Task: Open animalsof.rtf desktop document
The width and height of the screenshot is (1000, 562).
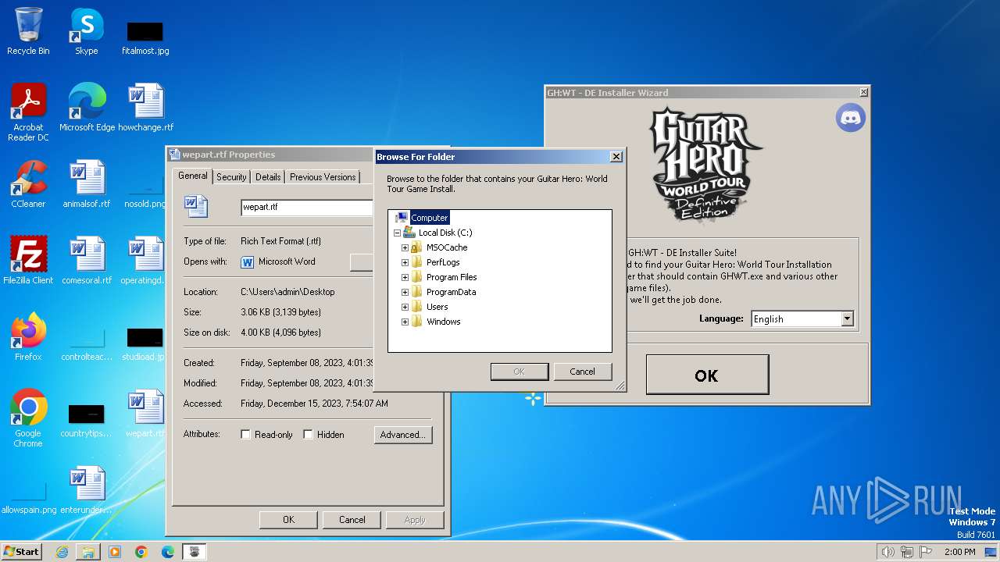Action: (87, 184)
